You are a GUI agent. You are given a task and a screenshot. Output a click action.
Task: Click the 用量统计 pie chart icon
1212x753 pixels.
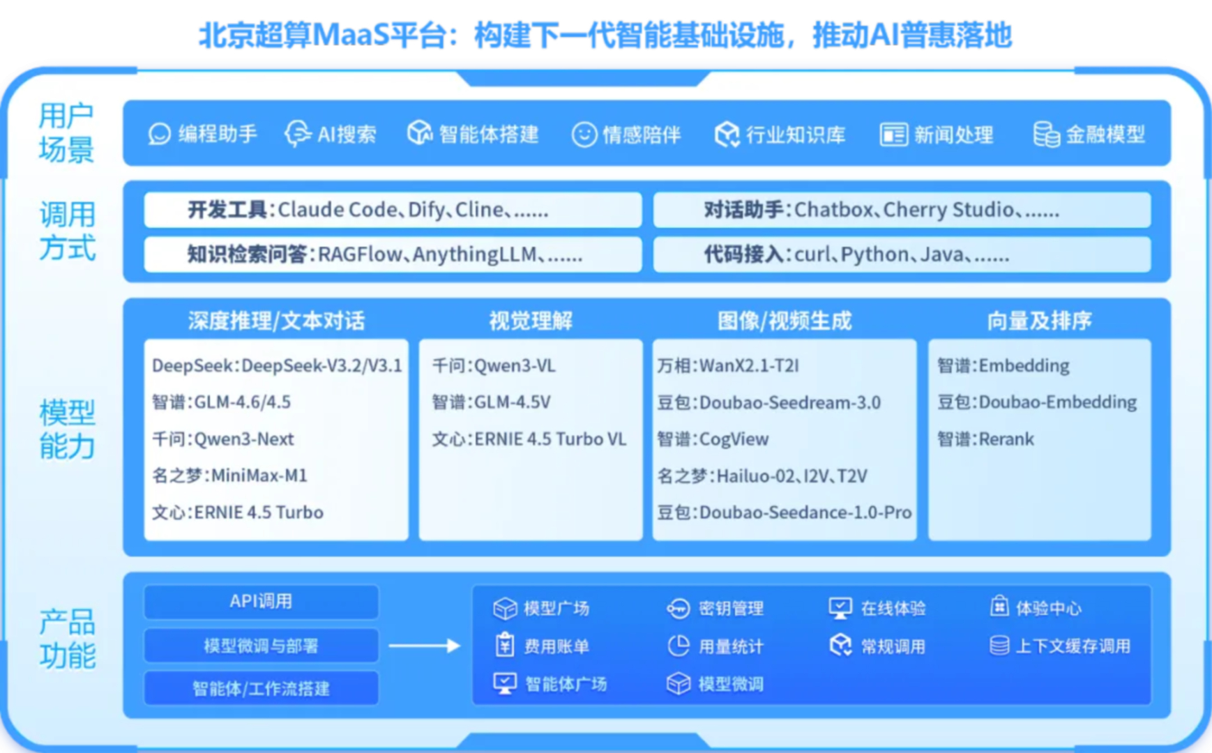[x=678, y=646]
